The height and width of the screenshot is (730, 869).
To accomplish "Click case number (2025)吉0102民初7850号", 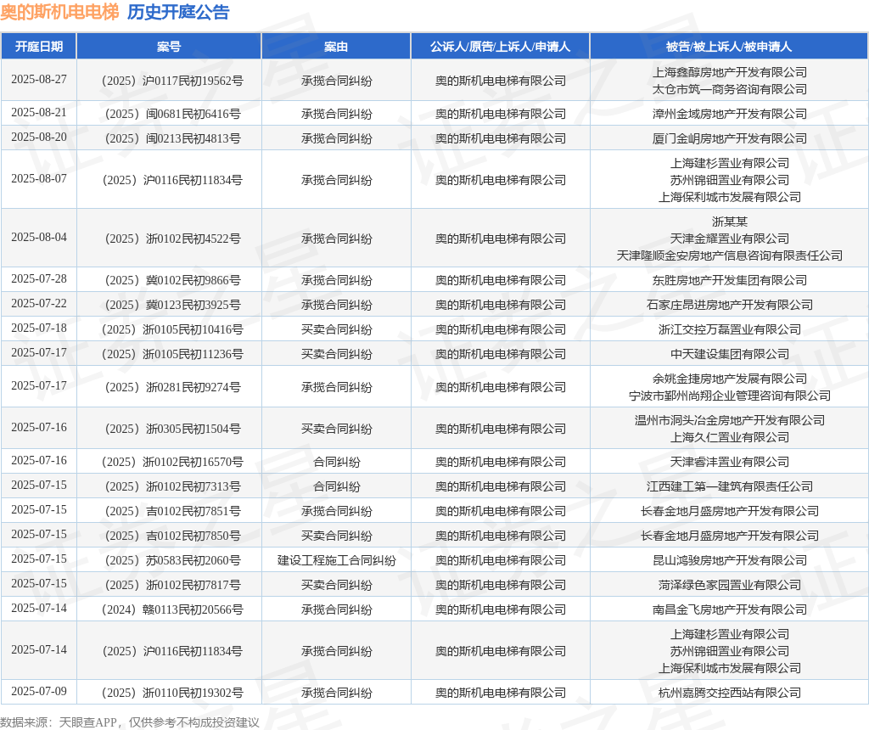I will (172, 536).
